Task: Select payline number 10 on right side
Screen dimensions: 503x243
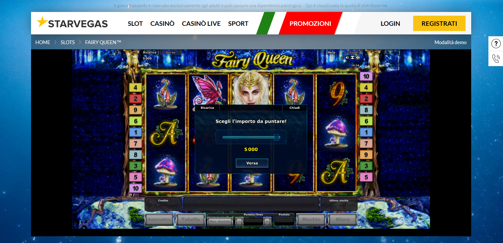Action: point(366,76)
